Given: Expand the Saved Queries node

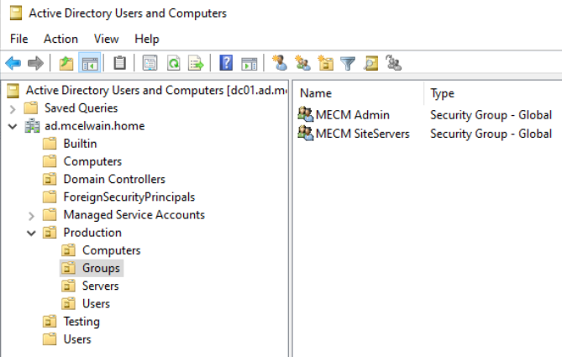Looking at the screenshot, I should click(13, 108).
